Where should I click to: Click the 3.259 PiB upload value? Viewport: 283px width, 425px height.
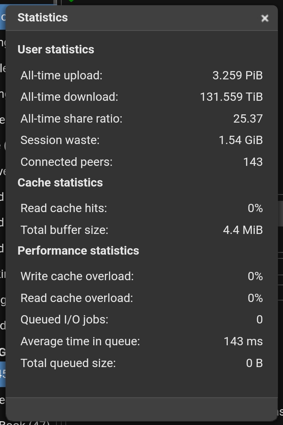click(238, 75)
